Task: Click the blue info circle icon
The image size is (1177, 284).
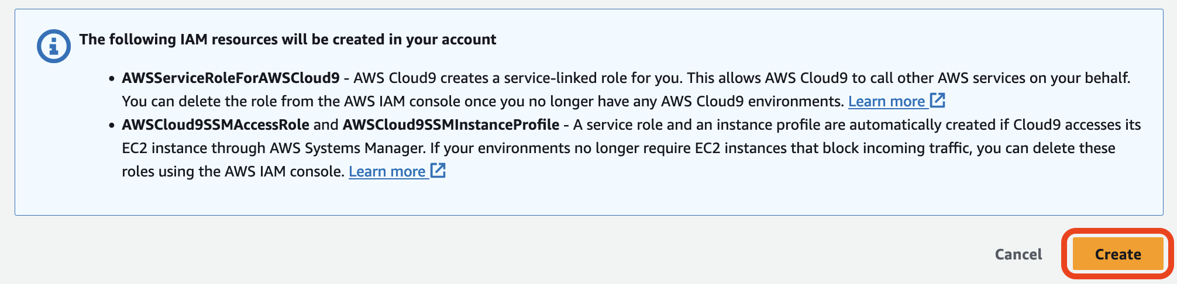Action: click(54, 46)
